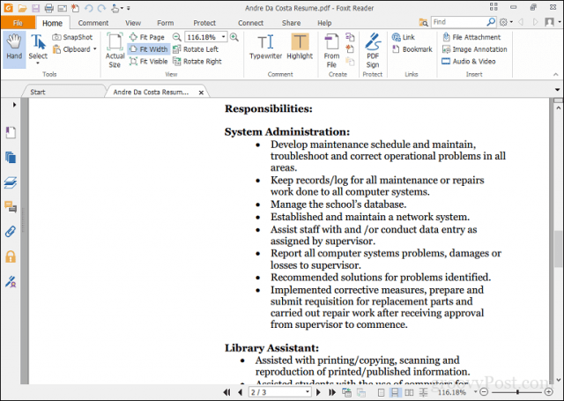Viewport: 564px width, 401px height.
Task: Go to the next page
Action: pyautogui.click(x=318, y=392)
